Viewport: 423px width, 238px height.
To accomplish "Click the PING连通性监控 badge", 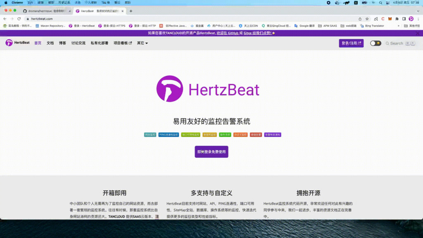I will click(x=169, y=135).
